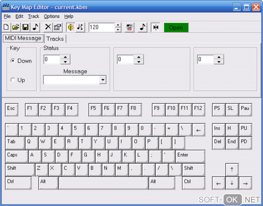
Task: Click the music note icon beside Save
Action: tap(35, 27)
